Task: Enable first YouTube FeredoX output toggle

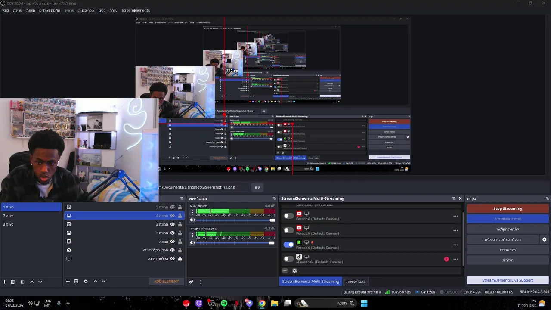Action: point(288,216)
